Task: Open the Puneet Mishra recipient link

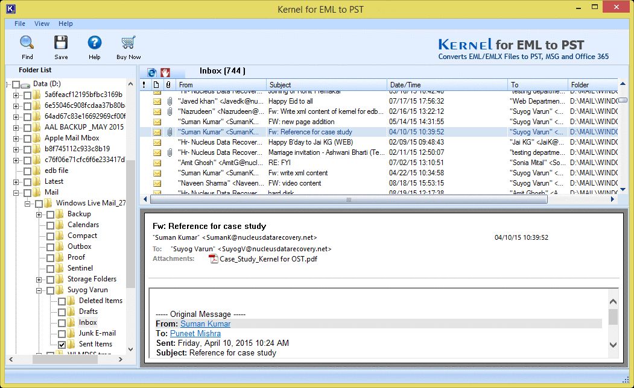Action: 195,334
